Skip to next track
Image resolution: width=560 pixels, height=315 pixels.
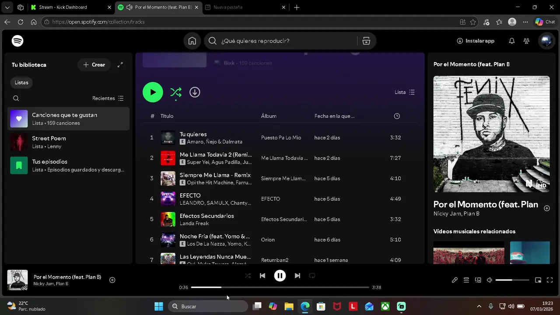297,276
